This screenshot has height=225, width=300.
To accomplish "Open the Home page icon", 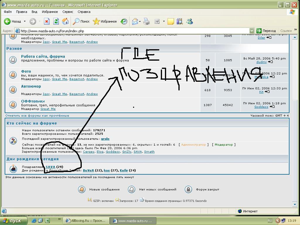I will click(x=65, y=21).
